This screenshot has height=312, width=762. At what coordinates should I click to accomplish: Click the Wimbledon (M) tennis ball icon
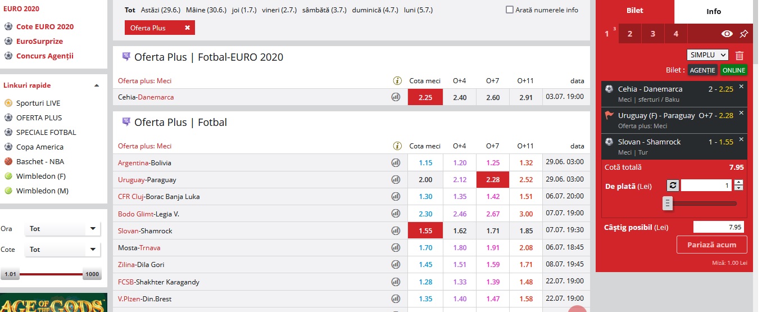point(8,191)
